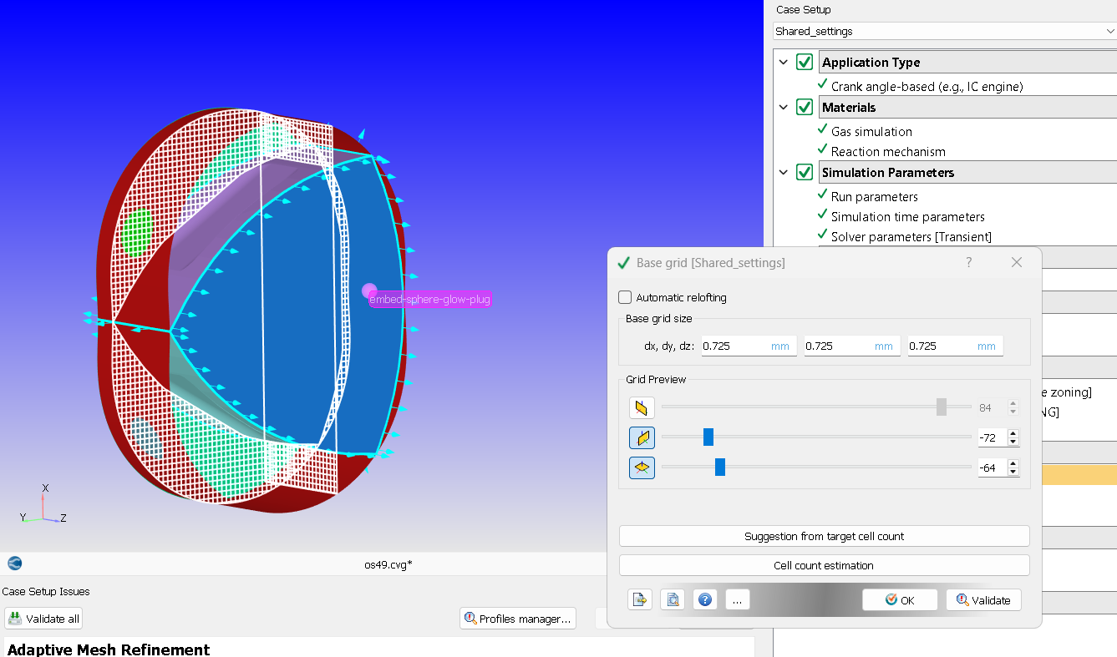Click the OK button
The width and height of the screenshot is (1117, 657).
tap(900, 599)
